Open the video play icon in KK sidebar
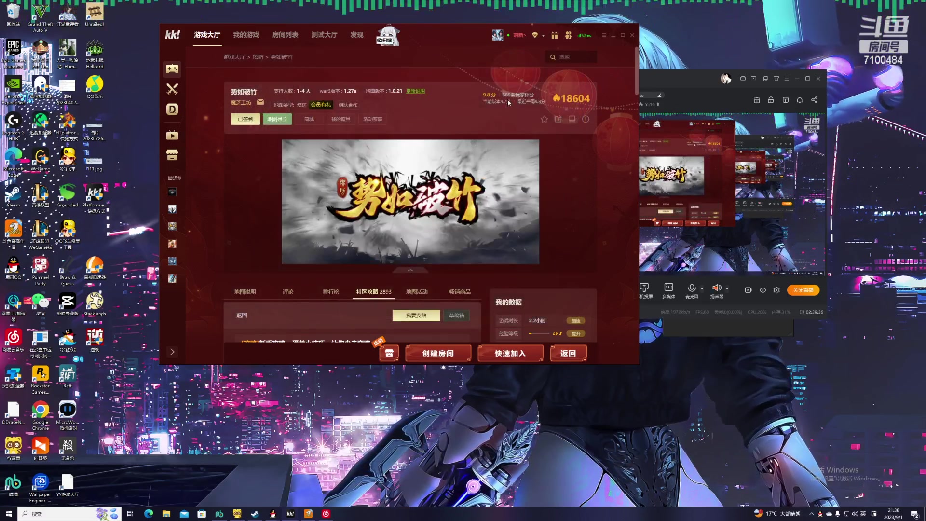Image resolution: width=926 pixels, height=521 pixels. 172,136
